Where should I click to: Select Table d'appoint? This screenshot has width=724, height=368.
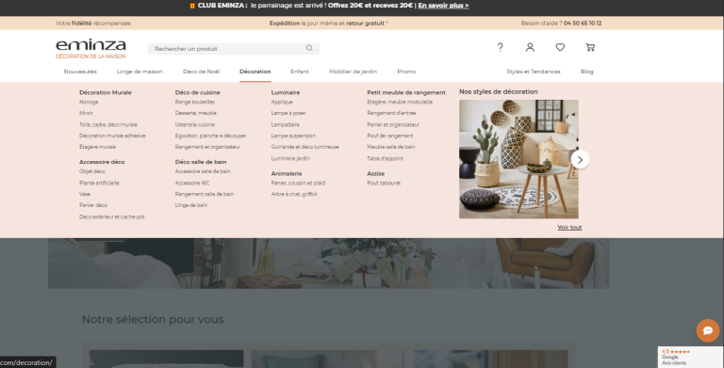(385, 158)
